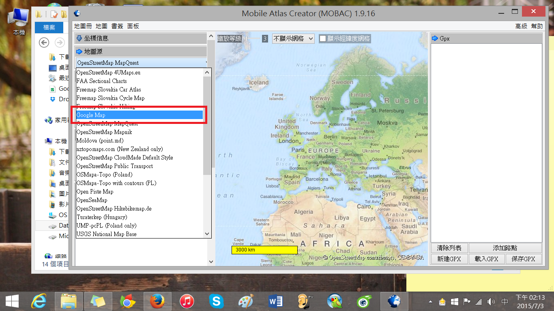This screenshot has width=554, height=311.
Task: Launch Google Chrome from the taskbar
Action: coord(127,301)
